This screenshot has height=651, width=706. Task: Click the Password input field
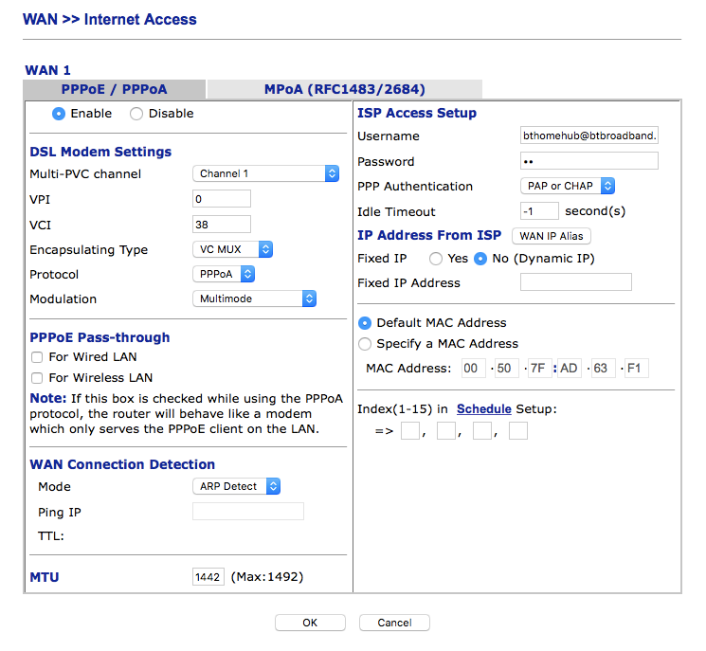(x=588, y=161)
